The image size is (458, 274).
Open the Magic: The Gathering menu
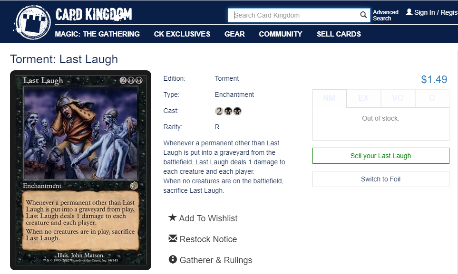(97, 34)
